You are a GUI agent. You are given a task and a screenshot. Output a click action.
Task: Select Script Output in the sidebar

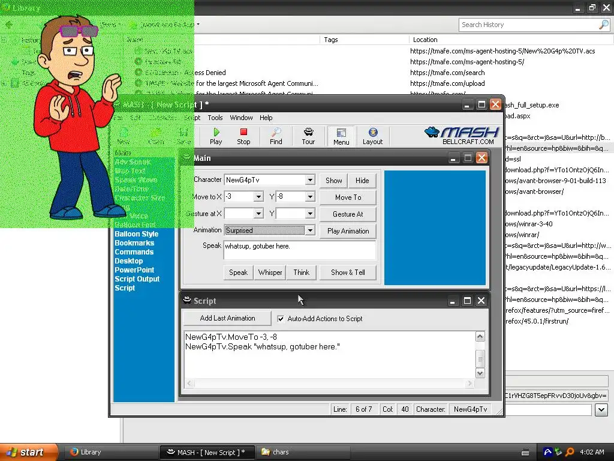click(x=137, y=279)
